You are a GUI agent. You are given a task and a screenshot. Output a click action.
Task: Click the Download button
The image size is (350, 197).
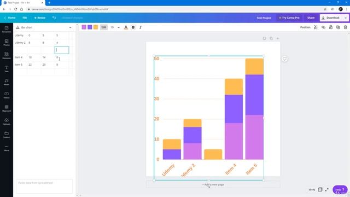pyautogui.click(x=331, y=18)
